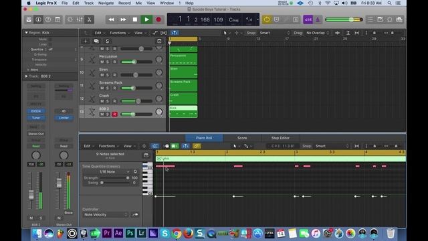Mute the Crash track

point(102,101)
